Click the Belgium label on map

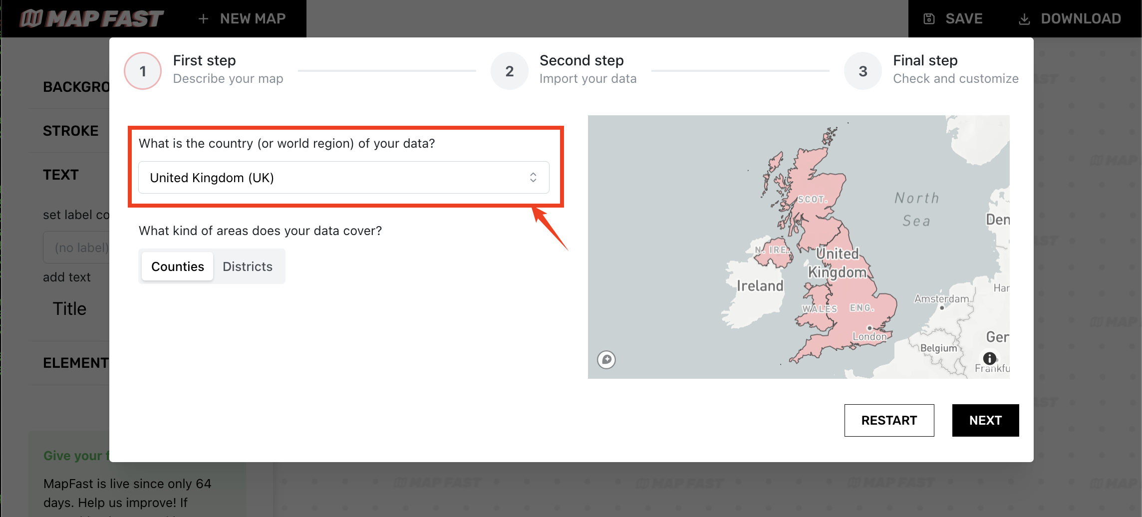(938, 348)
